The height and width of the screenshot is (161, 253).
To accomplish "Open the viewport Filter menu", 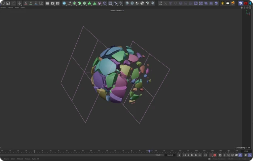I will point(17,8).
